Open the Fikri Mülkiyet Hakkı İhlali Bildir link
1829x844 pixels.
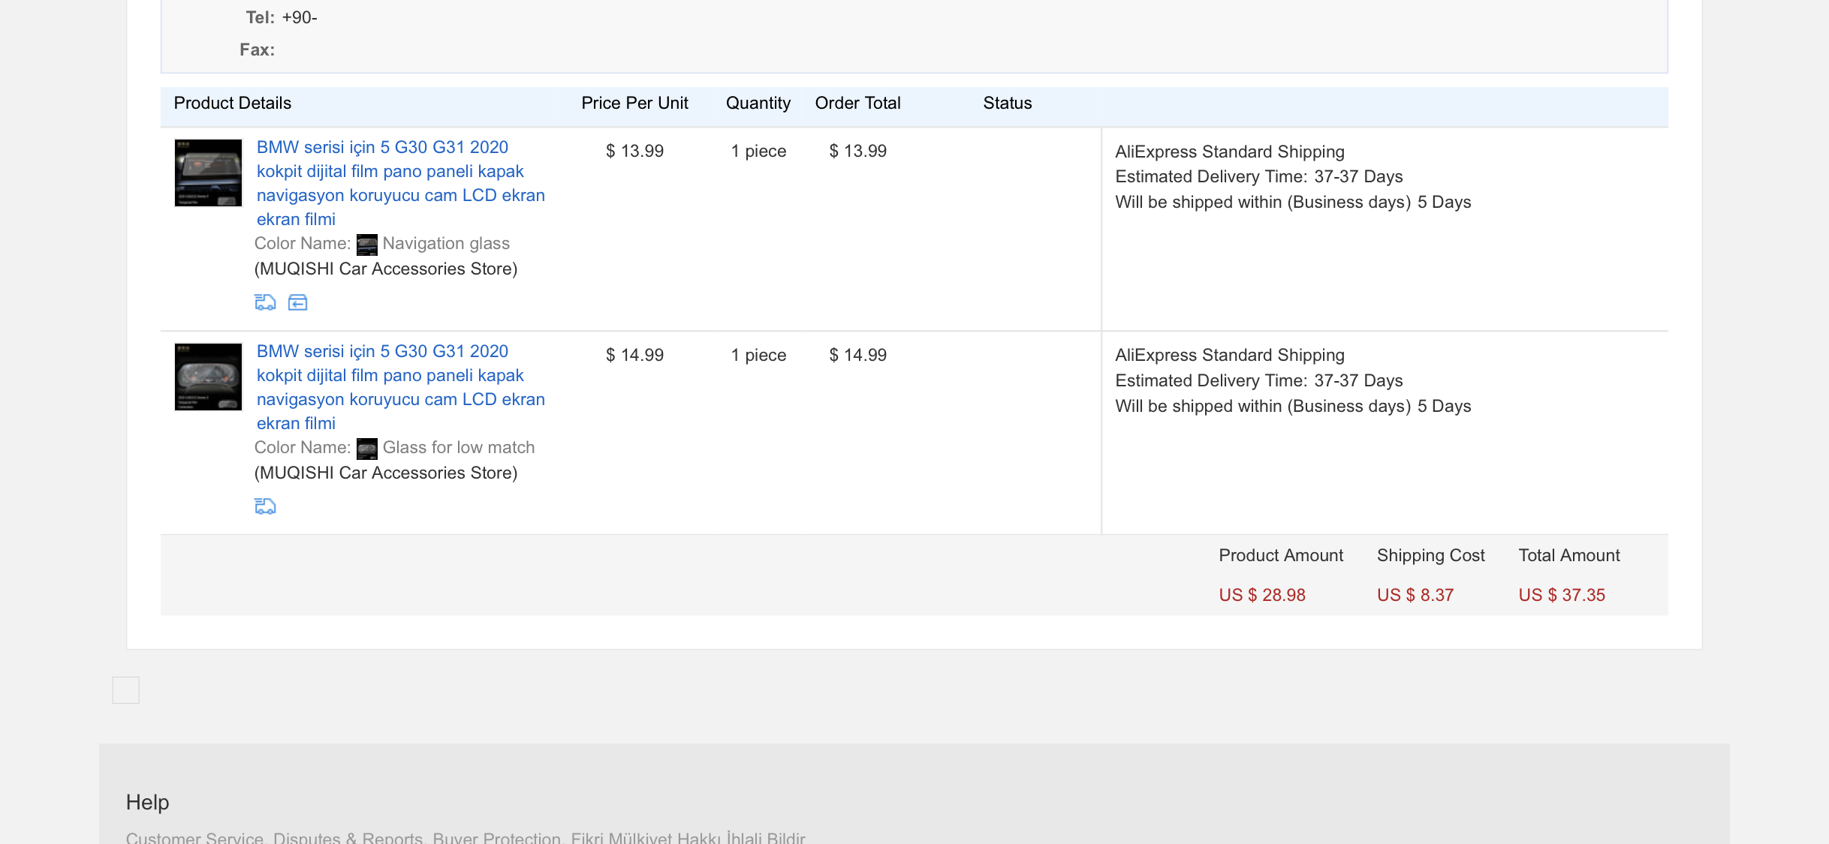tap(688, 837)
